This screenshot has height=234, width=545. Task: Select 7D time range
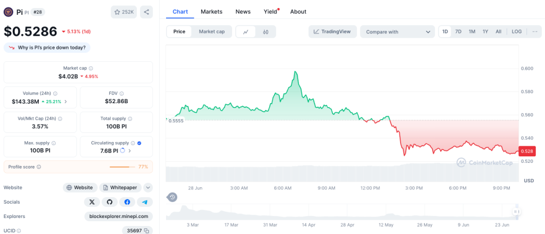[x=458, y=31]
